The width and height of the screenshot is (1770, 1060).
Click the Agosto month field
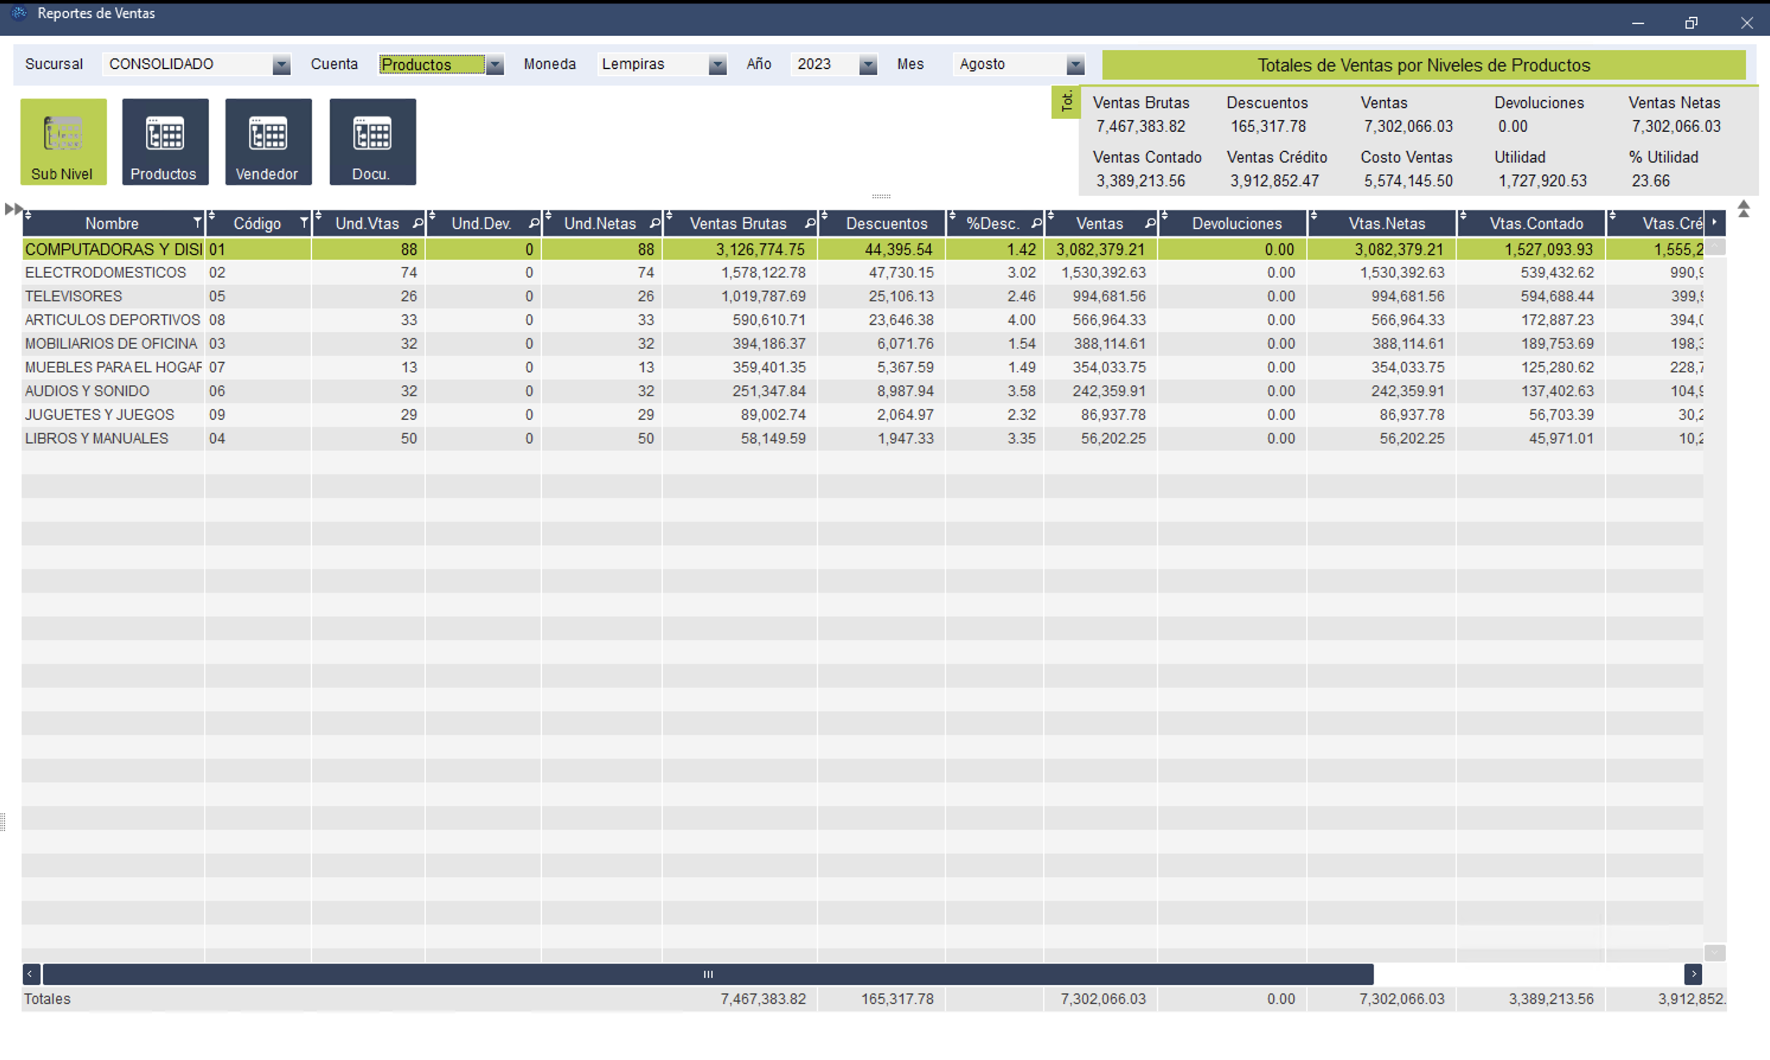point(1009,64)
